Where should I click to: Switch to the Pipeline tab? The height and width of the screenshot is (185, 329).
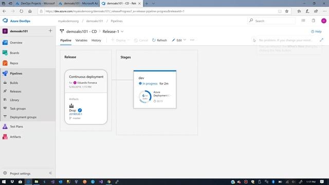pyautogui.click(x=66, y=40)
